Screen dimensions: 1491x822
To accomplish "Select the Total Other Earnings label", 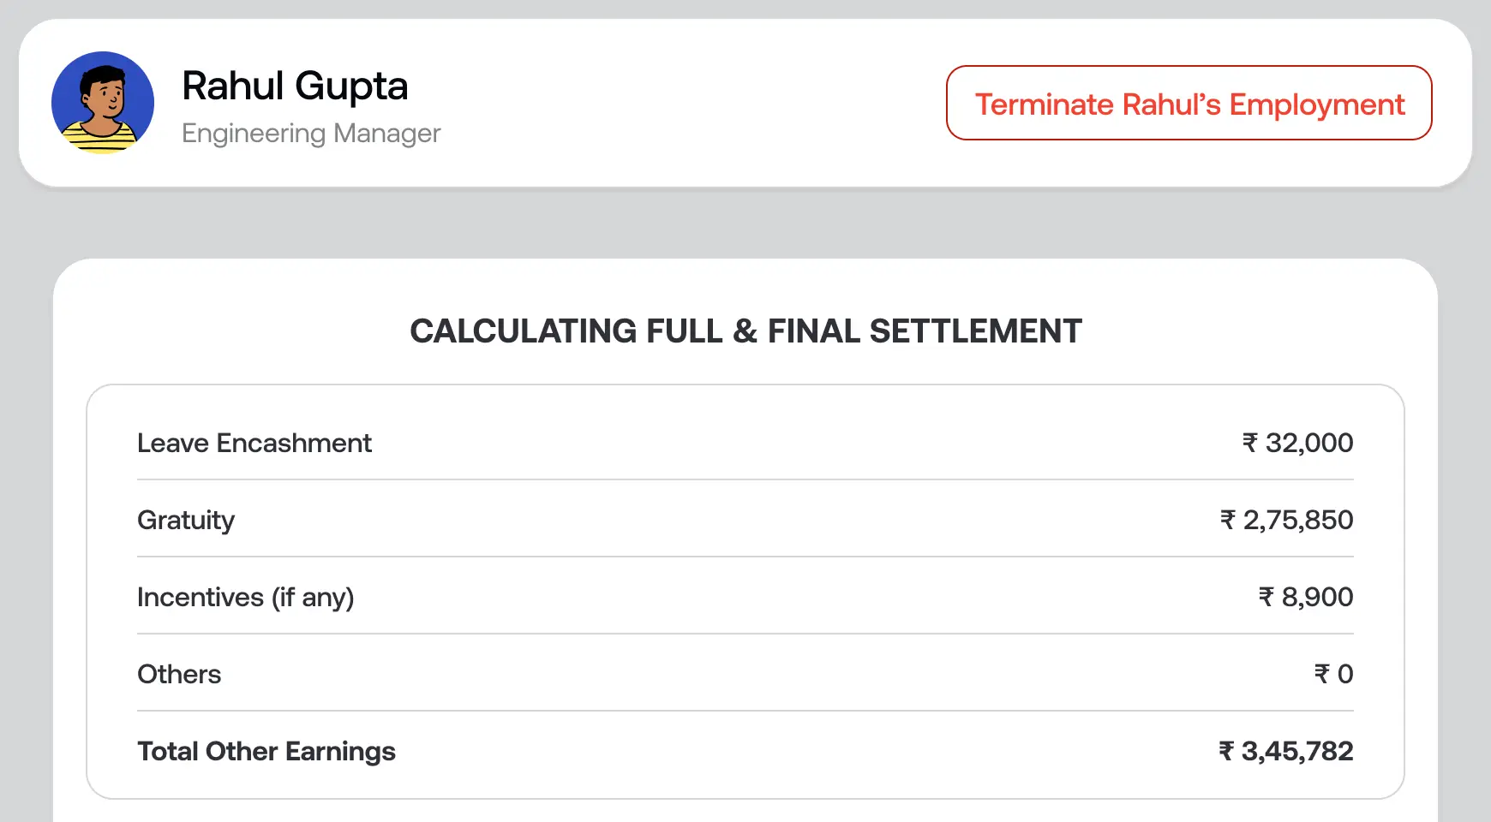I will (x=266, y=752).
